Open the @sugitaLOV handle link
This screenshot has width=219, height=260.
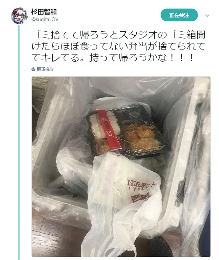(45, 19)
